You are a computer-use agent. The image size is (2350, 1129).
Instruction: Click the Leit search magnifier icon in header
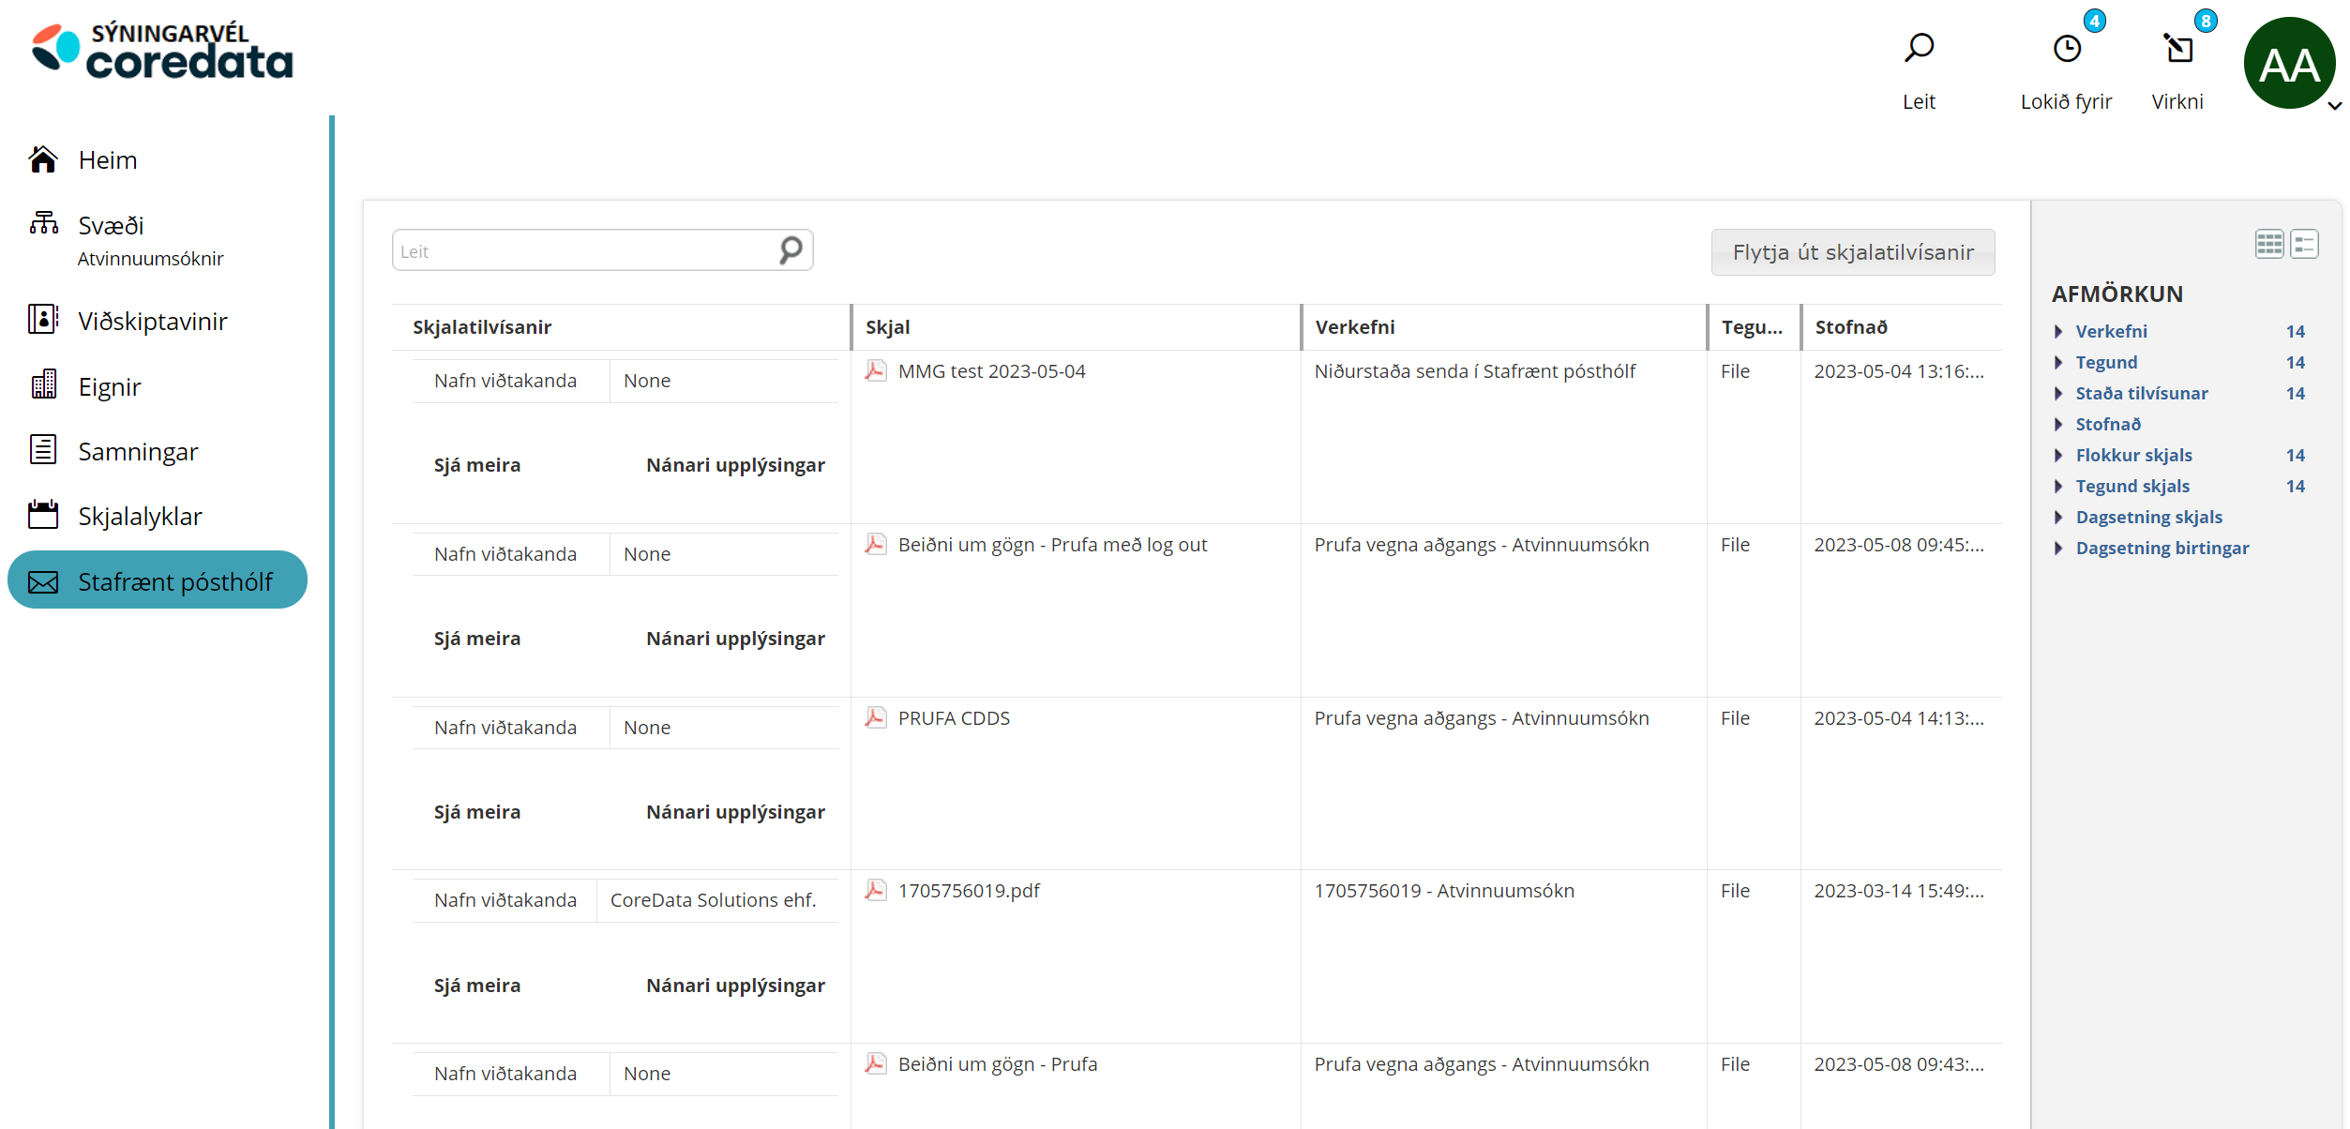click(x=1919, y=48)
